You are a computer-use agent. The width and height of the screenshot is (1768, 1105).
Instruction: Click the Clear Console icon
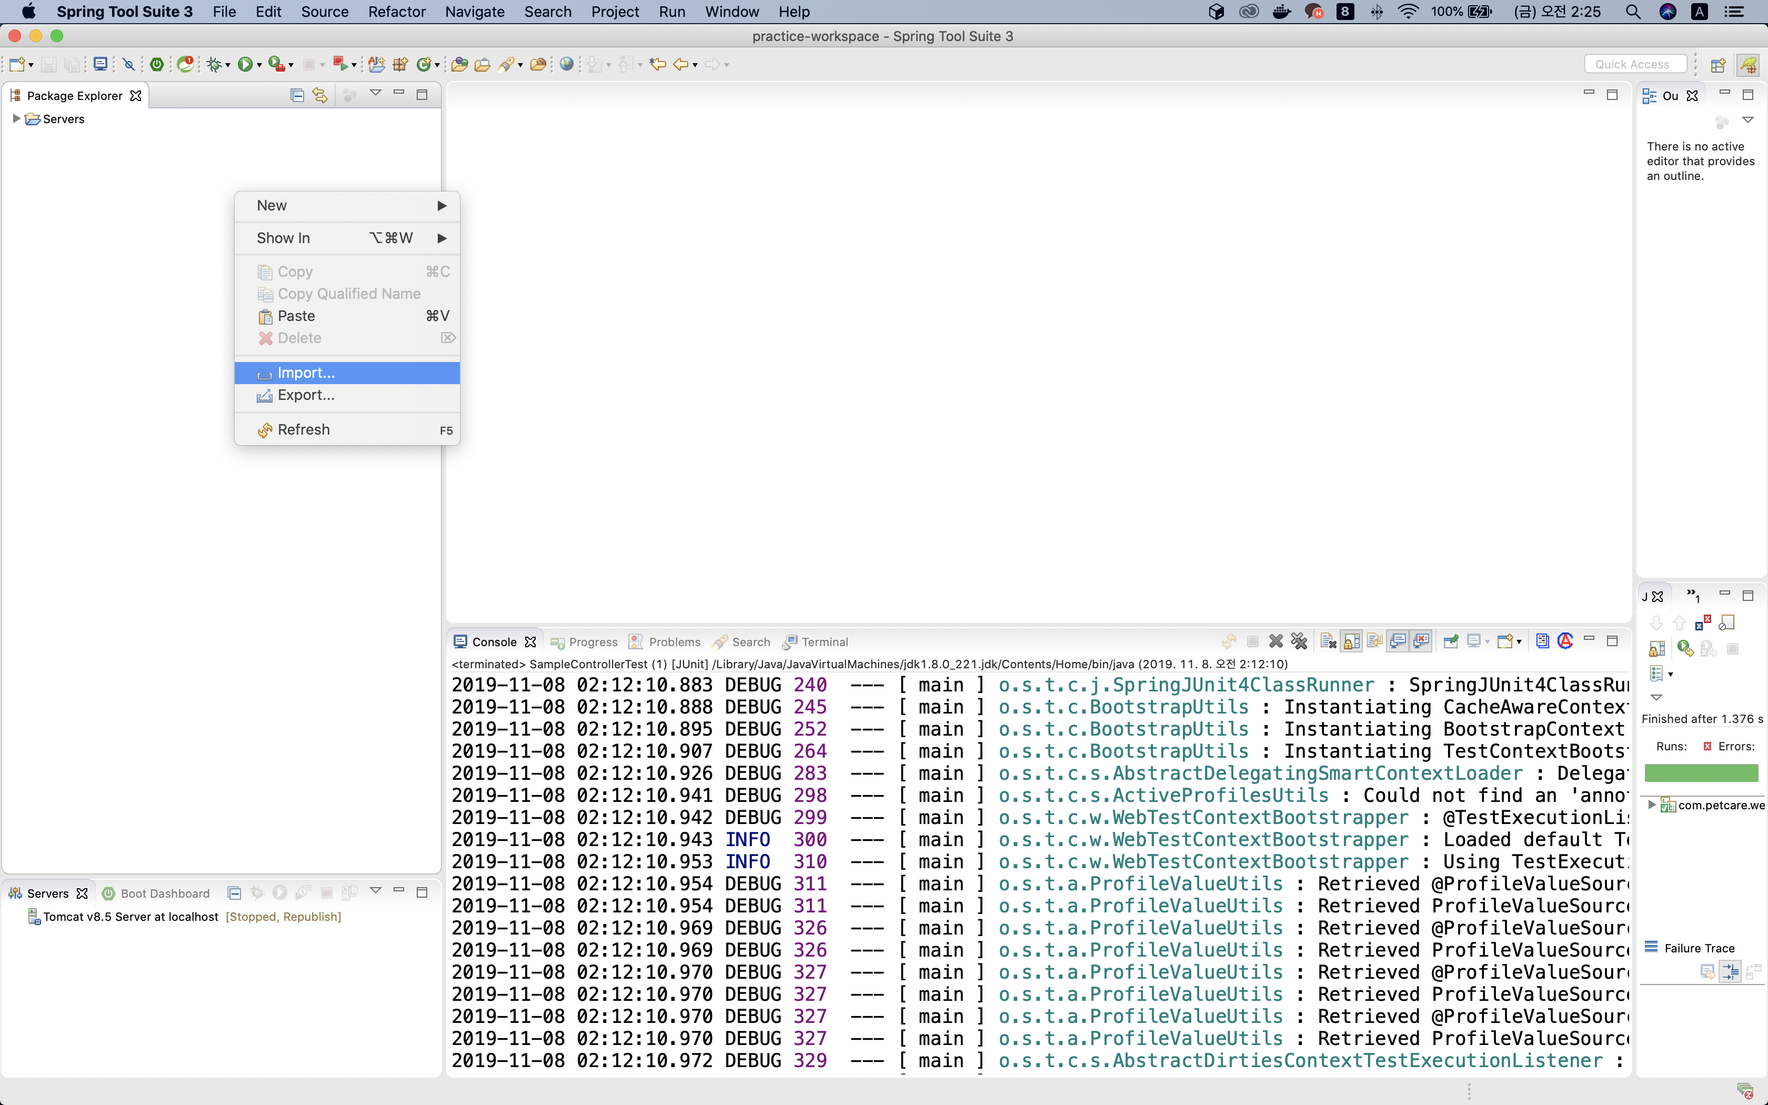(x=1328, y=641)
